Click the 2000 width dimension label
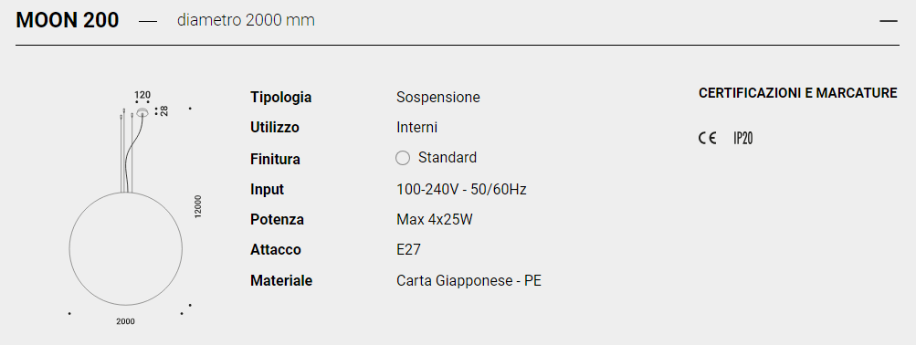The image size is (916, 345). [x=126, y=321]
